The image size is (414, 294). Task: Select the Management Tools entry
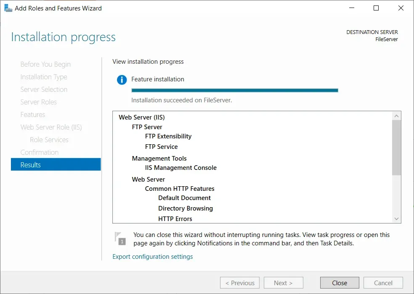tap(159, 159)
